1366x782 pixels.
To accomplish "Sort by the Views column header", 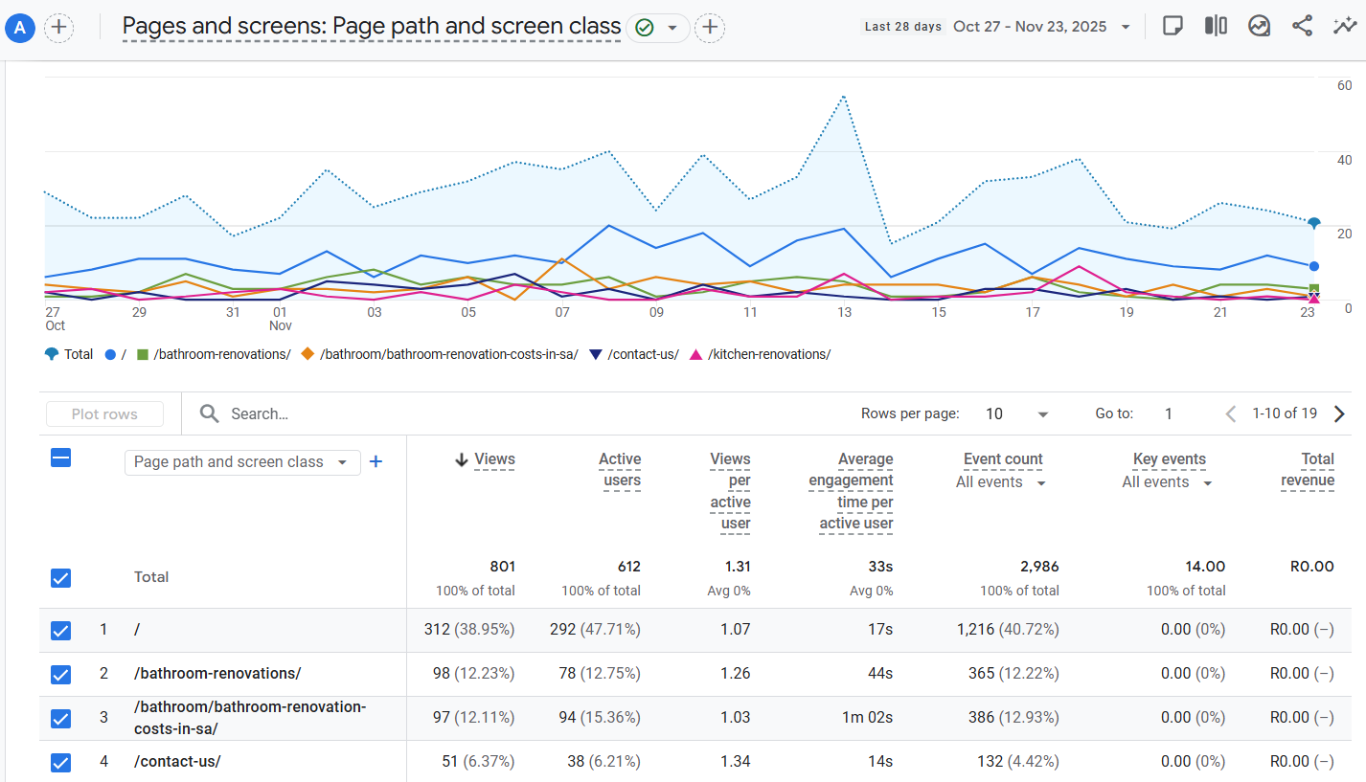I will coord(495,459).
